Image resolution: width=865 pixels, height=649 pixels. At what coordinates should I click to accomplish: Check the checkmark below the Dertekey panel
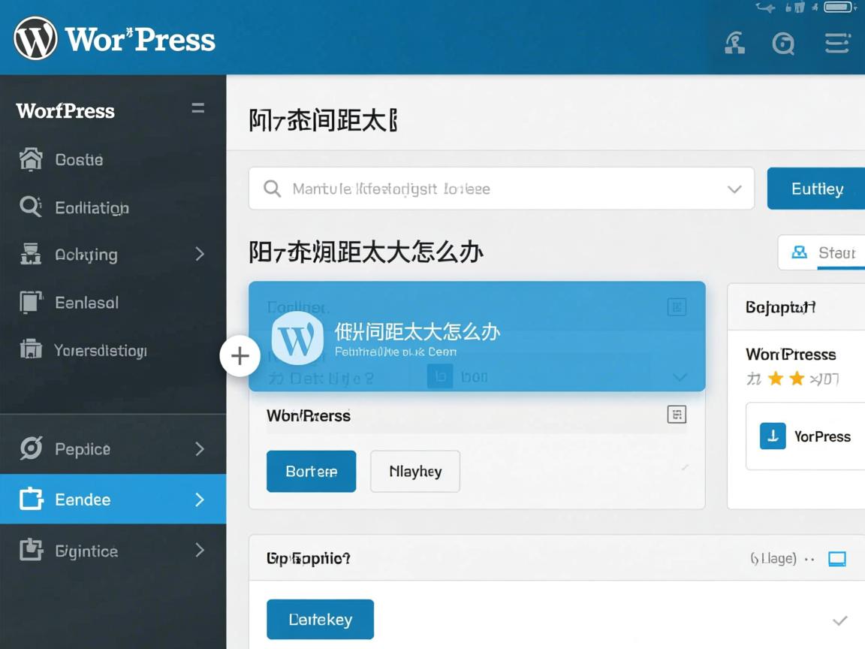[x=839, y=621]
